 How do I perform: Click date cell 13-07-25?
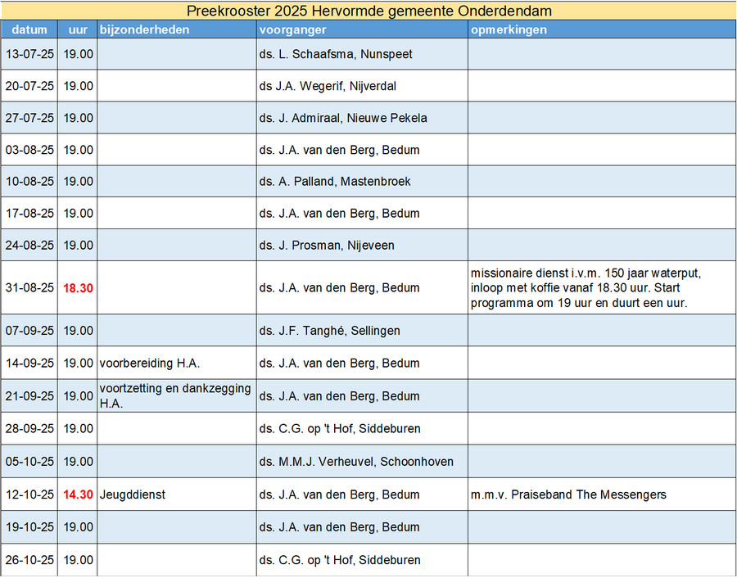pyautogui.click(x=29, y=54)
